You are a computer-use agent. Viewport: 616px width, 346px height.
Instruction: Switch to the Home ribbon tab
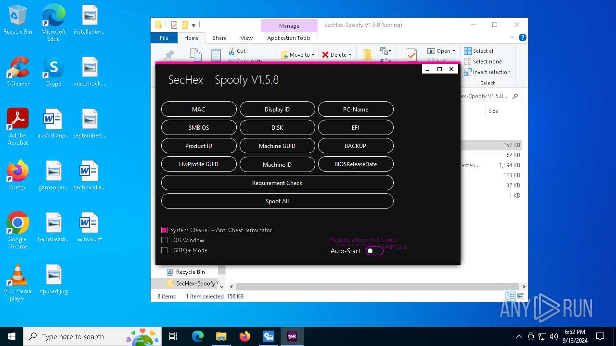(191, 38)
